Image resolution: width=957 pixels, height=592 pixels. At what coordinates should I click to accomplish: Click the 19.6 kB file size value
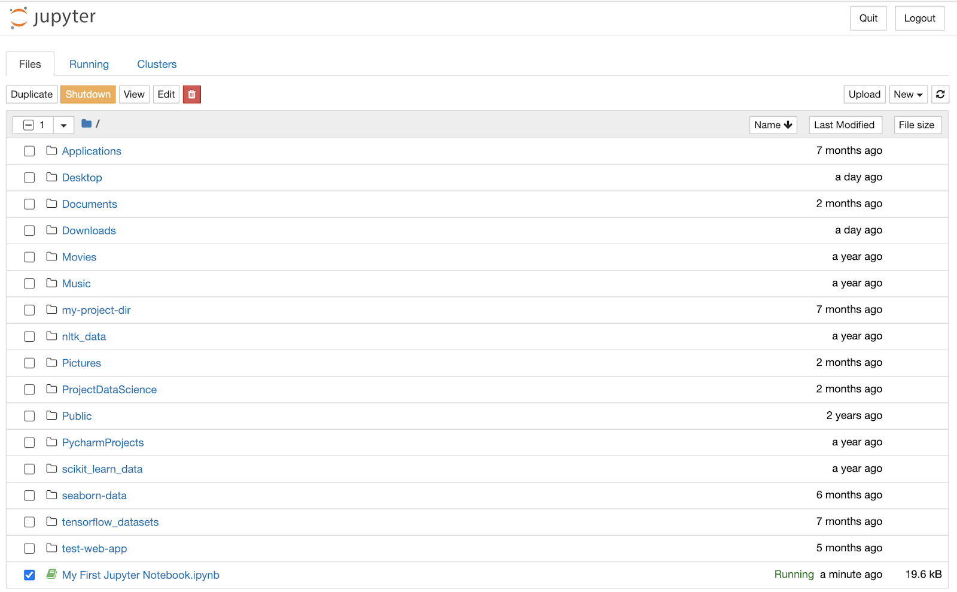pyautogui.click(x=924, y=575)
